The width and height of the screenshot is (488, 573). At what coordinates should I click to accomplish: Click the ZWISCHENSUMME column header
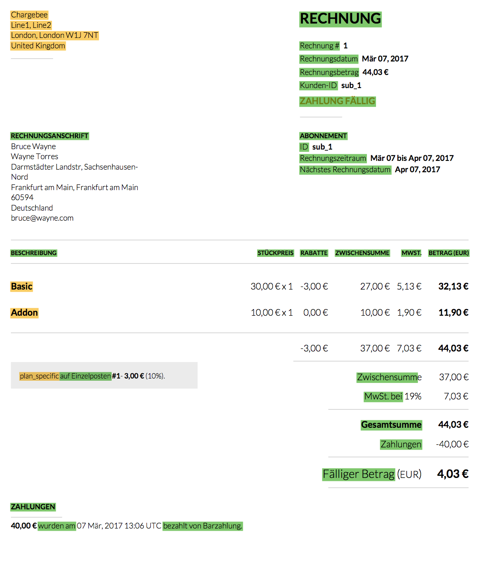(x=362, y=253)
